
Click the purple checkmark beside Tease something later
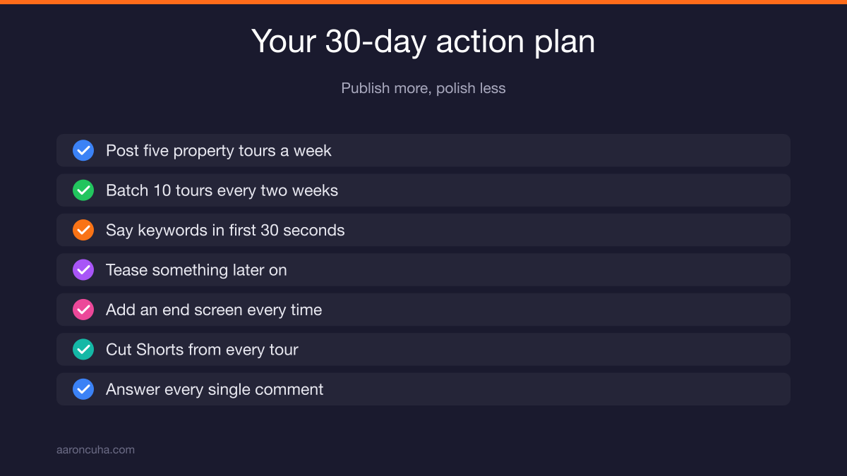coord(83,270)
